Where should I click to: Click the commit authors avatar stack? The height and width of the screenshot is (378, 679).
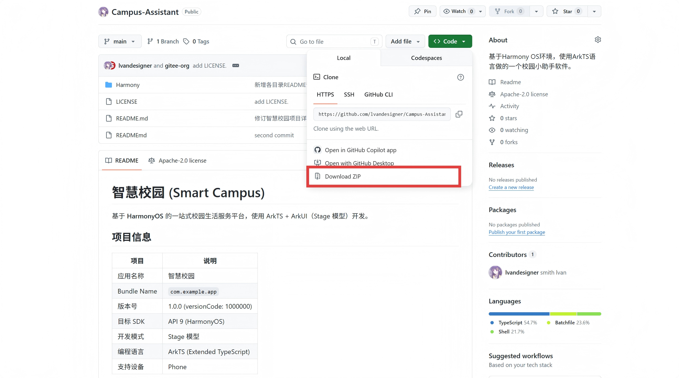pos(109,65)
